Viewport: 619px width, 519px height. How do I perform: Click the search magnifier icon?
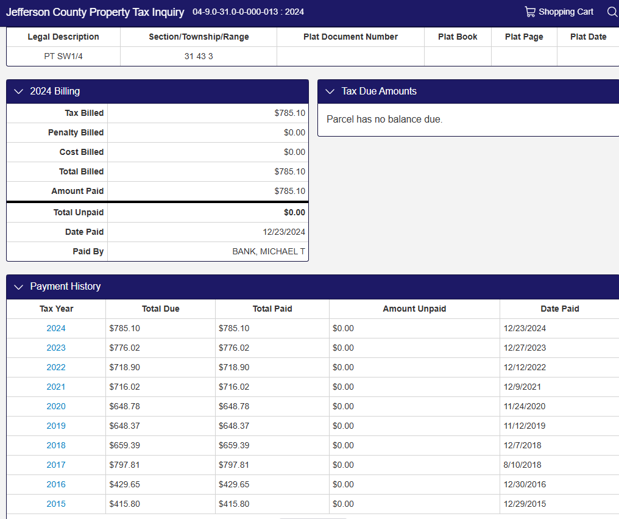coord(612,12)
